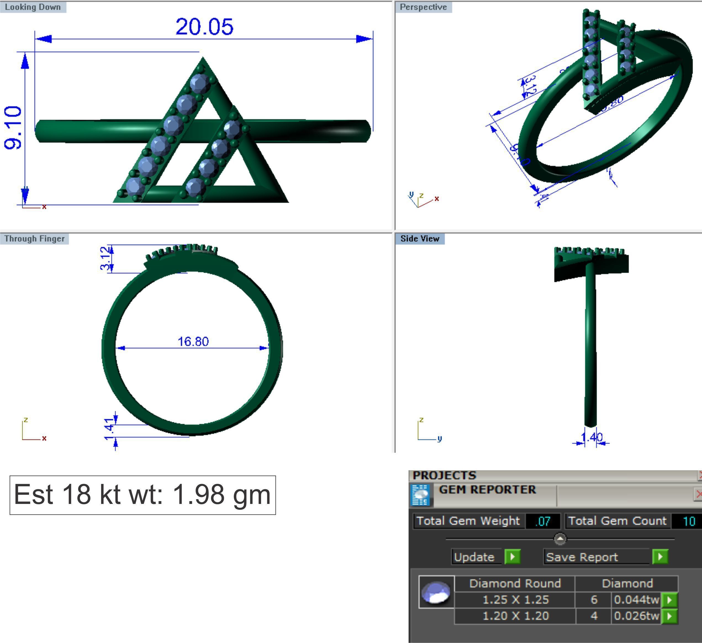Viewport: 702px width, 643px height.
Task: Select the round diamond gem thumbnail
Action: pos(436,592)
